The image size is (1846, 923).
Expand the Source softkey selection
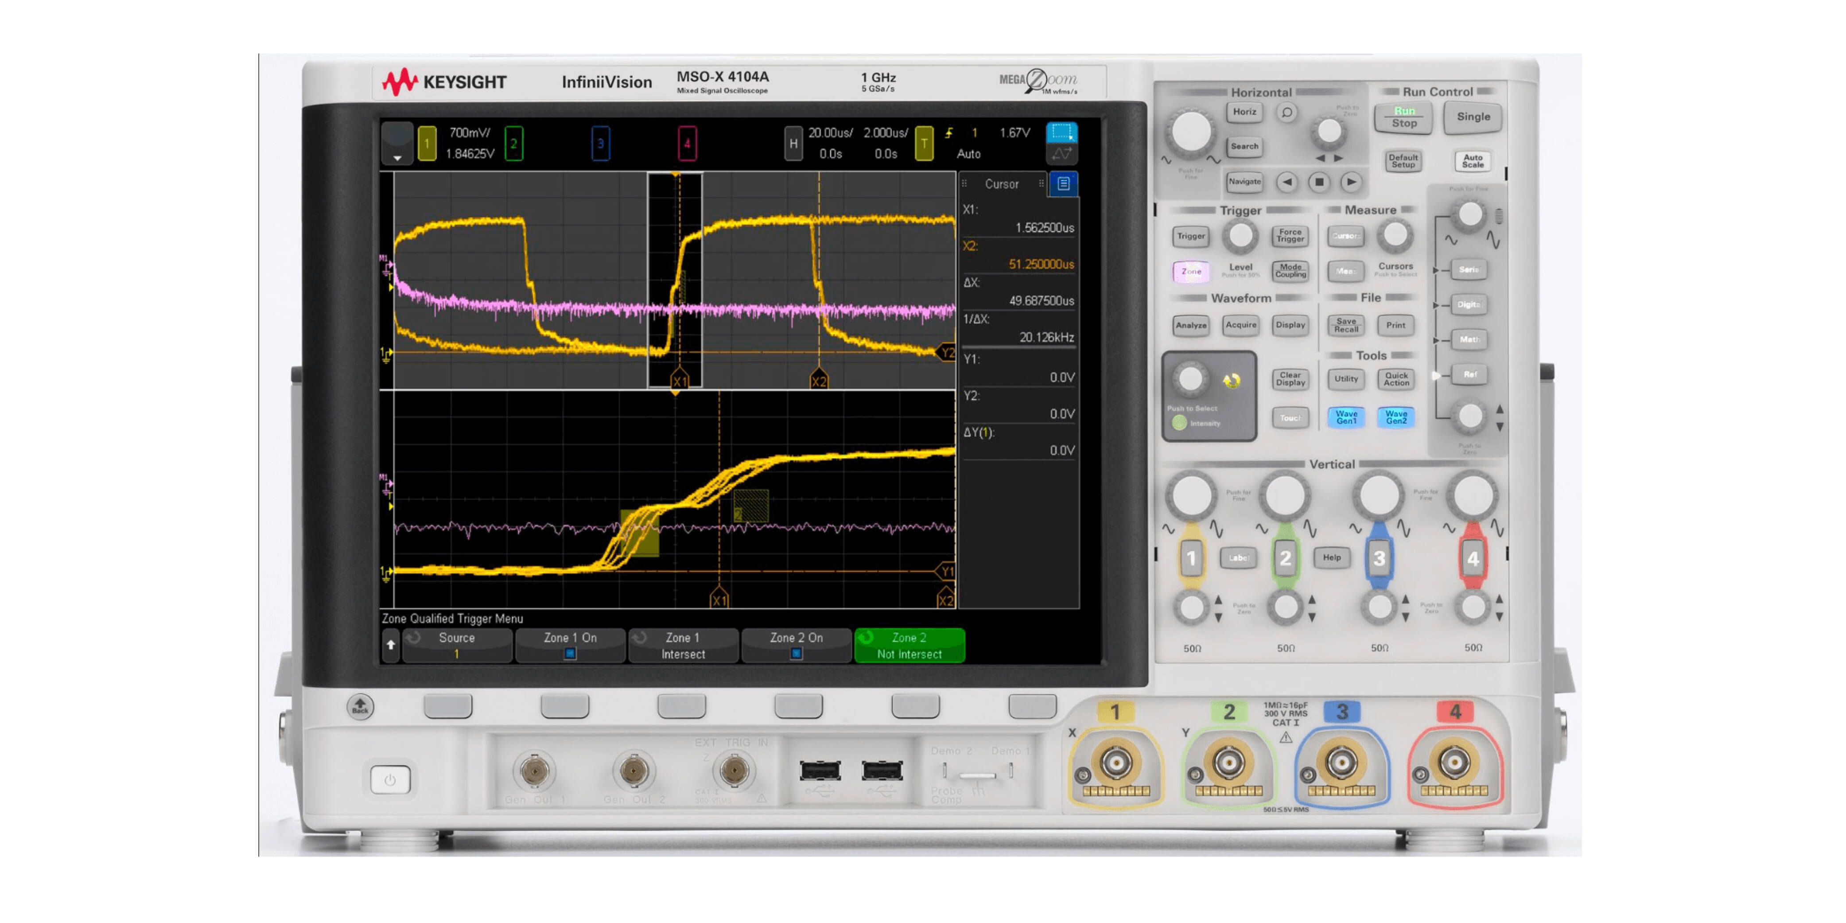(x=457, y=645)
